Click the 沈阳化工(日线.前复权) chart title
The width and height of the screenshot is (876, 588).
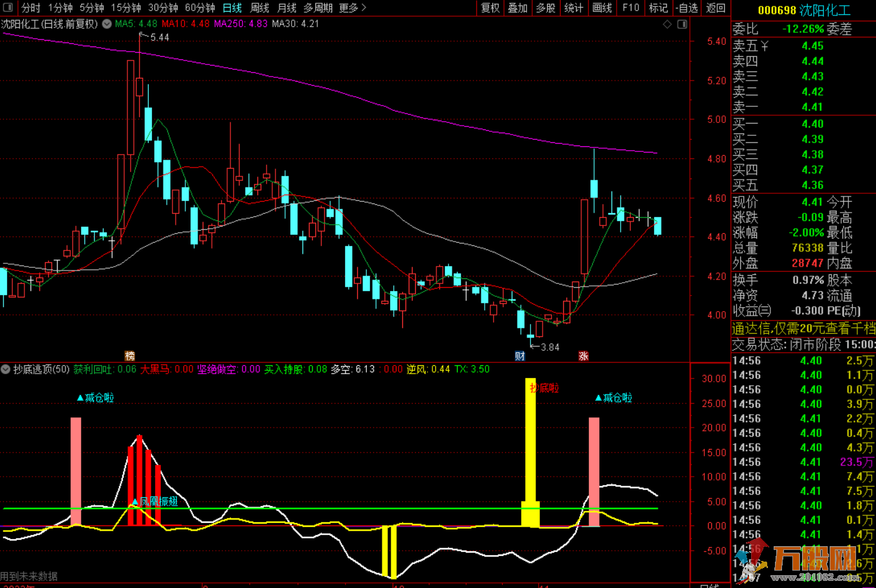(x=50, y=24)
